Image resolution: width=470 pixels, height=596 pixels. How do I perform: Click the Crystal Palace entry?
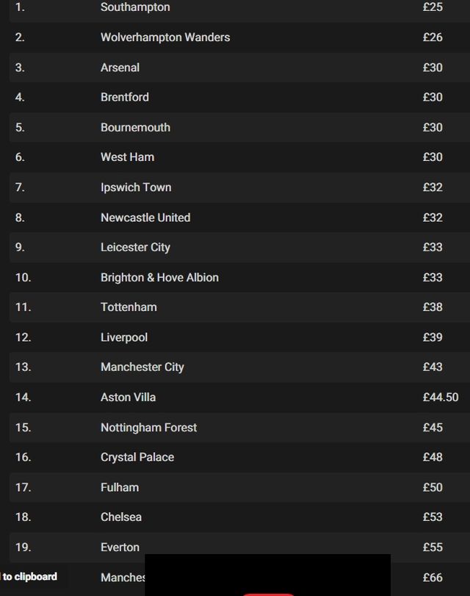coord(137,457)
